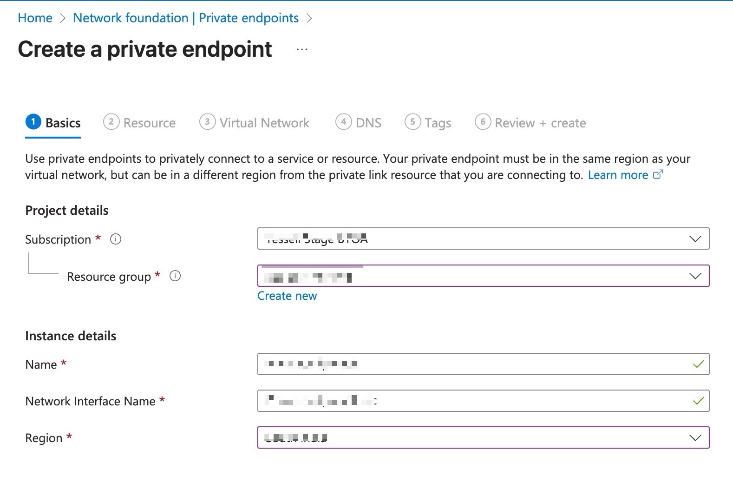This screenshot has height=477, width=733.
Task: Open the Learn more link
Action: pyautogui.click(x=618, y=175)
